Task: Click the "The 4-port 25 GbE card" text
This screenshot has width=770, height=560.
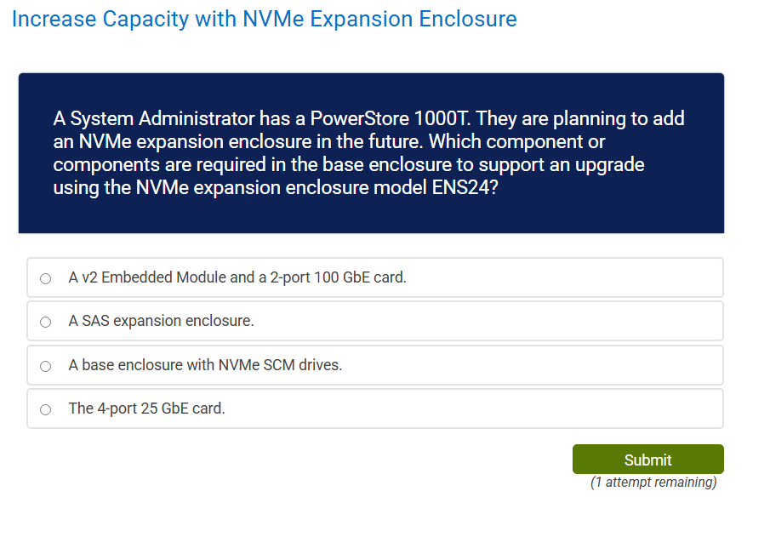Action: point(147,409)
